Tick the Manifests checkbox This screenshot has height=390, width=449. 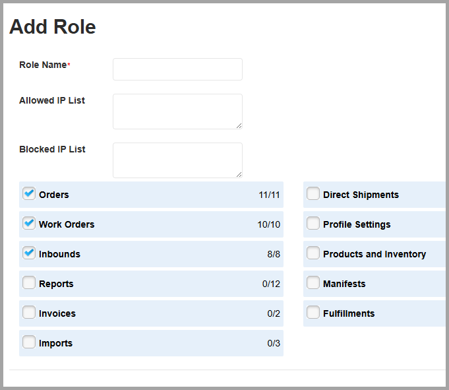[x=313, y=283]
